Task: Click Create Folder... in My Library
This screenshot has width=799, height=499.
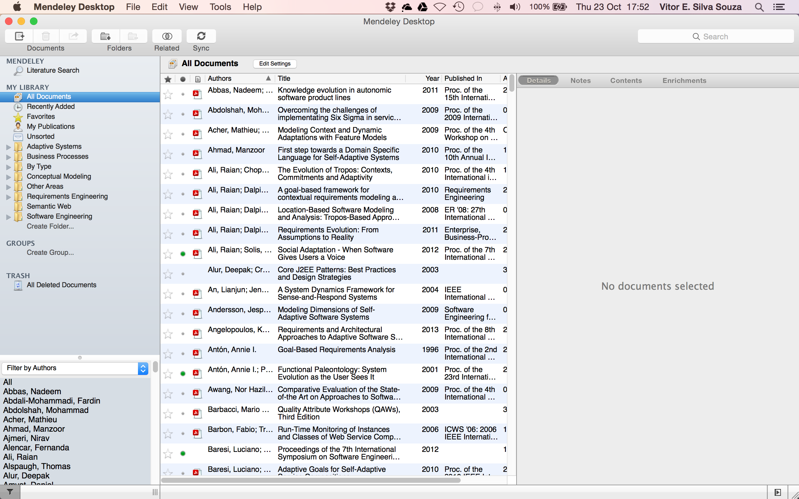Action: click(x=50, y=226)
